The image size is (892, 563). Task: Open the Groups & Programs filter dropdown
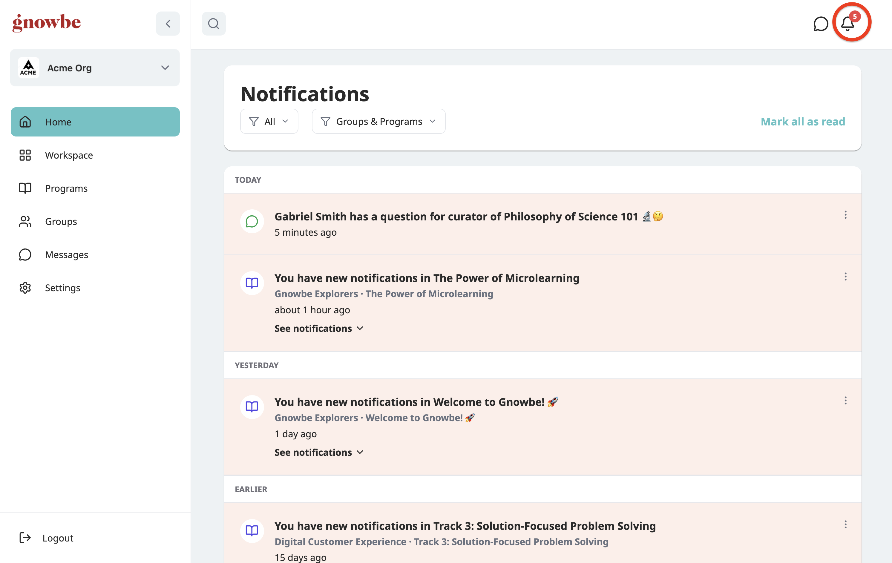(x=378, y=122)
